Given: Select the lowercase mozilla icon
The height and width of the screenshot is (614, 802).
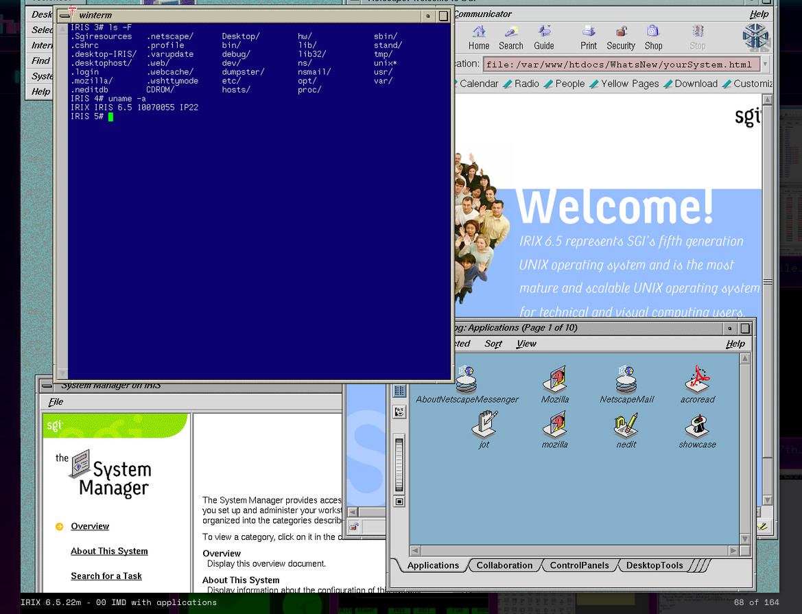Looking at the screenshot, I should click(x=555, y=429).
